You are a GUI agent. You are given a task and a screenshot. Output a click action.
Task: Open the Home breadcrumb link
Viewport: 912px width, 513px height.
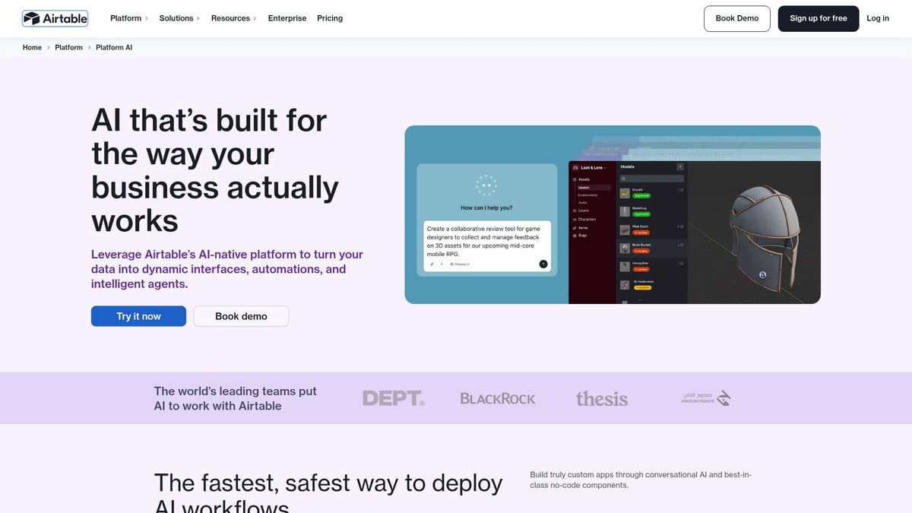pos(31,47)
